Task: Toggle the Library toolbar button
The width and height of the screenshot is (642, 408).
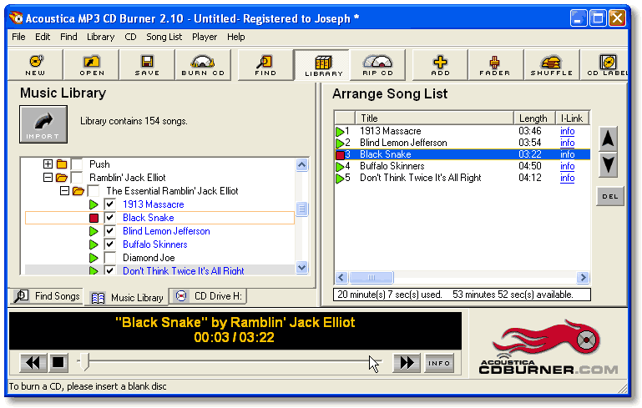Action: click(322, 64)
